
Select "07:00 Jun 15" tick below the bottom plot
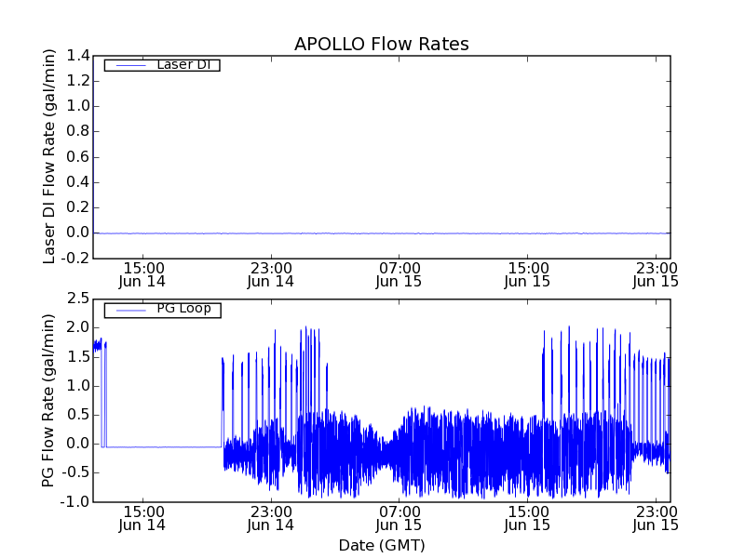coord(400,517)
